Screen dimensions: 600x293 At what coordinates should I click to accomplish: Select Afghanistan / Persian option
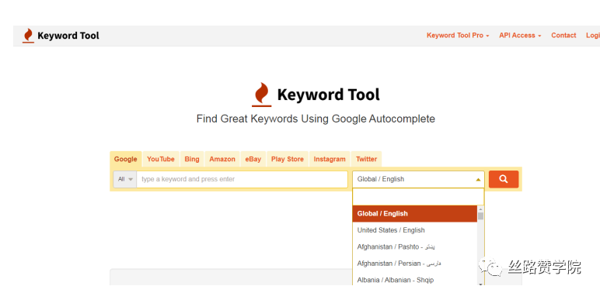415,264
